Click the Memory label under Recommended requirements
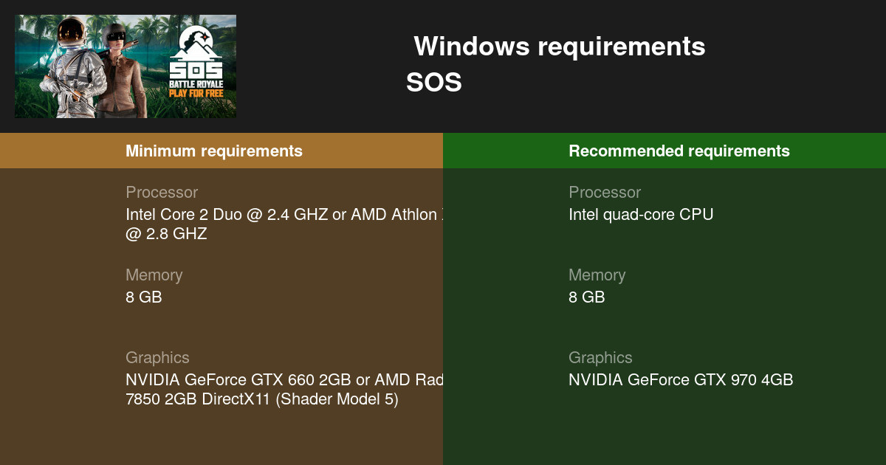The image size is (886, 465). pyautogui.click(x=597, y=275)
